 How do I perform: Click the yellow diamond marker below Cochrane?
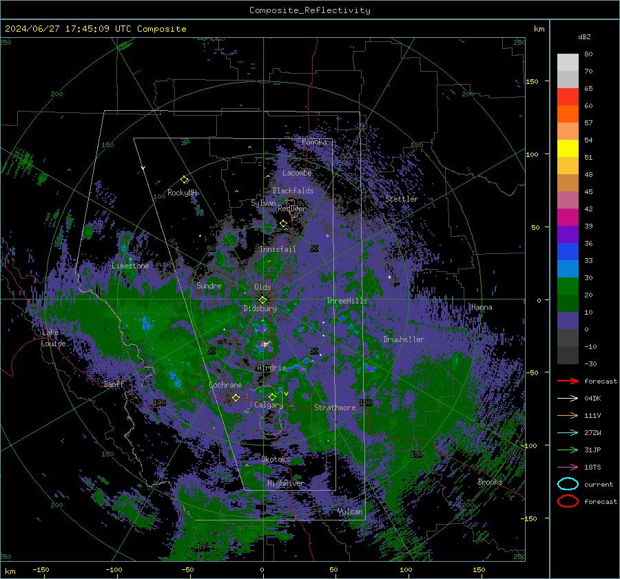(236, 397)
